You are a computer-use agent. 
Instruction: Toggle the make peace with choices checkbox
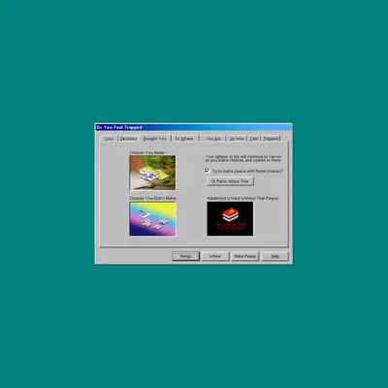(208, 171)
